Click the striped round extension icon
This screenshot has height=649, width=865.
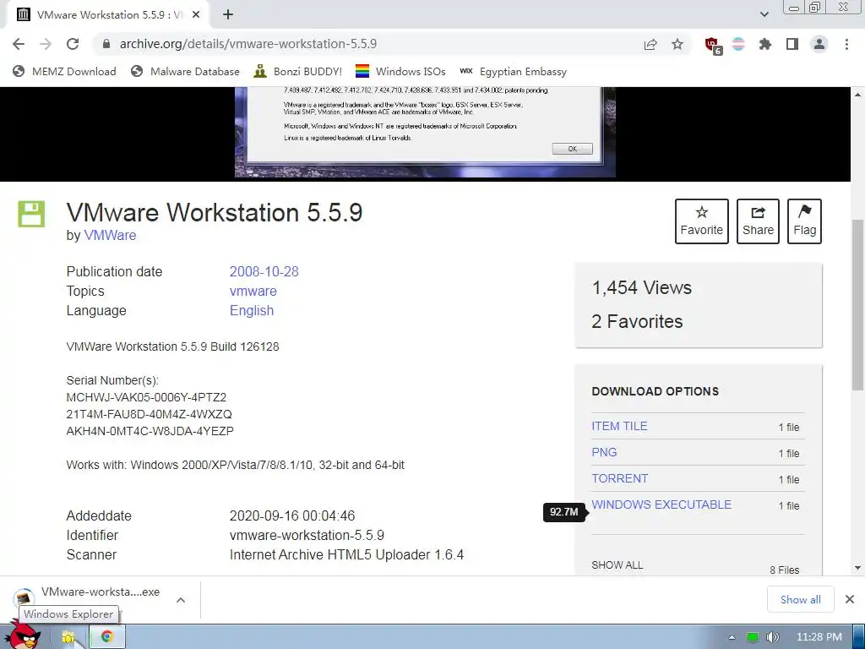point(738,44)
